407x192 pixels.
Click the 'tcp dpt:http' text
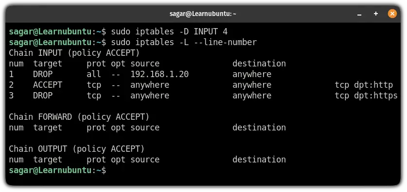click(x=364, y=85)
